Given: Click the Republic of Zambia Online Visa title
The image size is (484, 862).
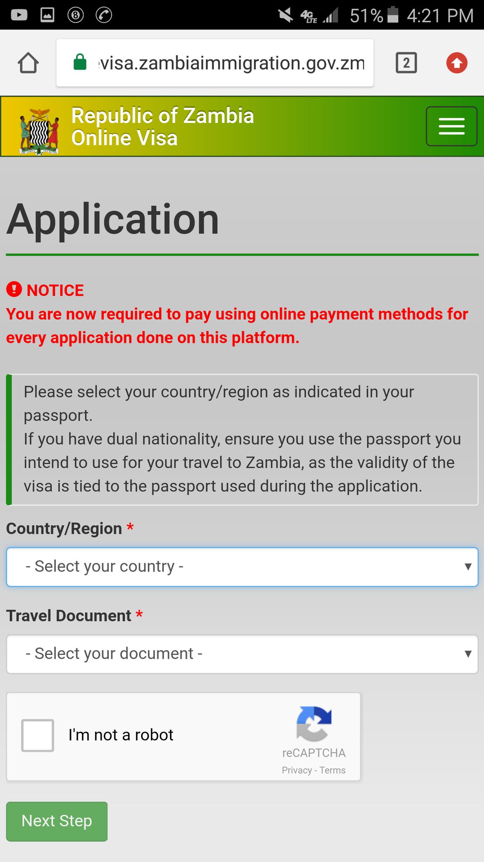Looking at the screenshot, I should point(163,127).
